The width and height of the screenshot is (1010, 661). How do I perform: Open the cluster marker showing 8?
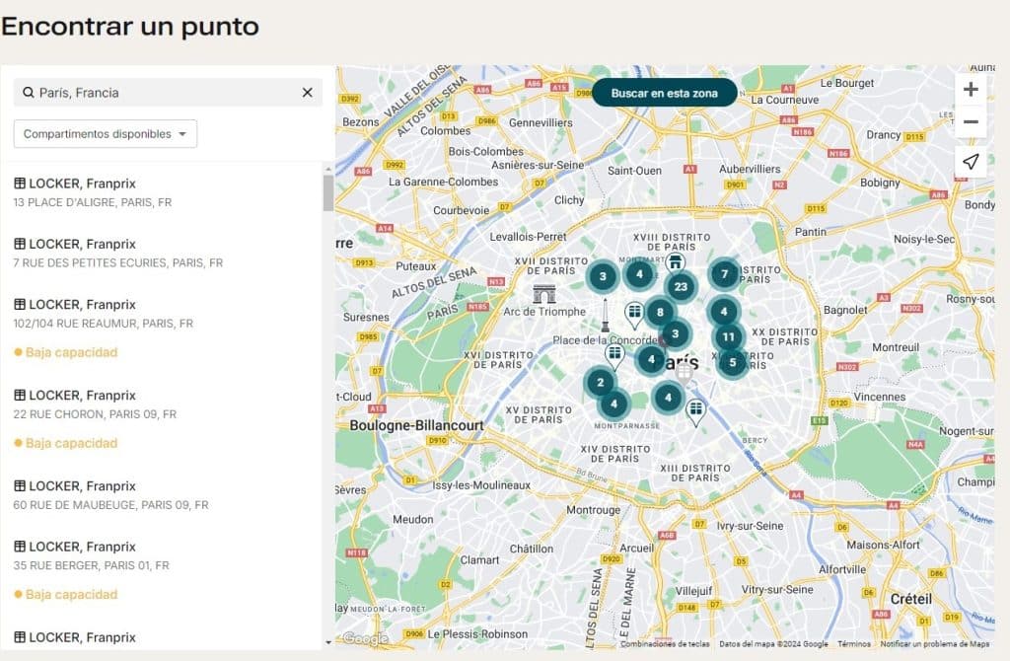tap(660, 313)
